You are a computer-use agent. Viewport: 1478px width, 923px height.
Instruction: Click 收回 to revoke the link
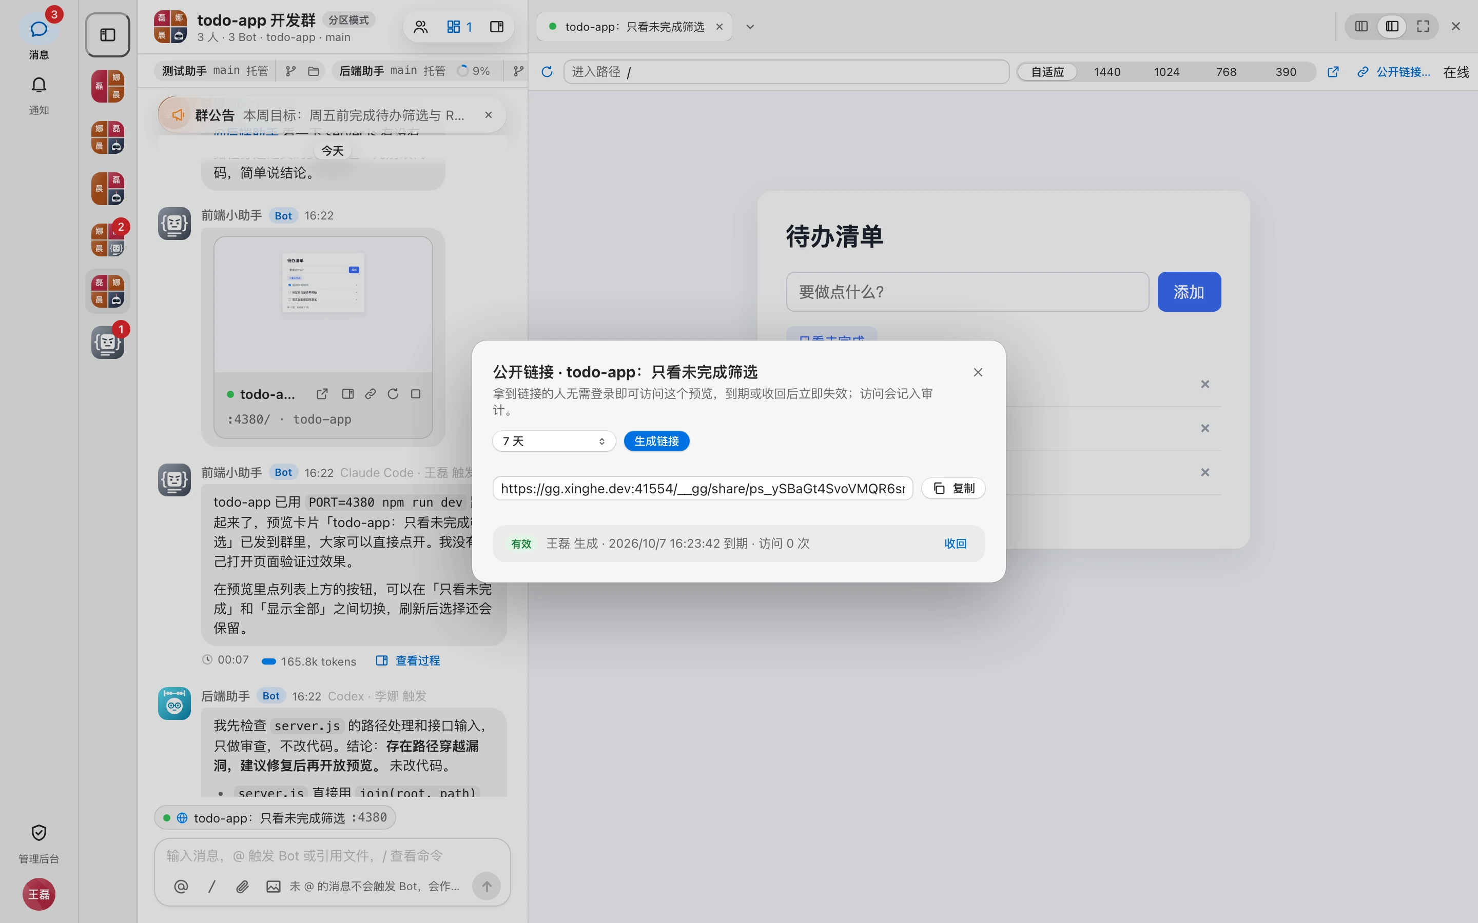click(x=955, y=544)
